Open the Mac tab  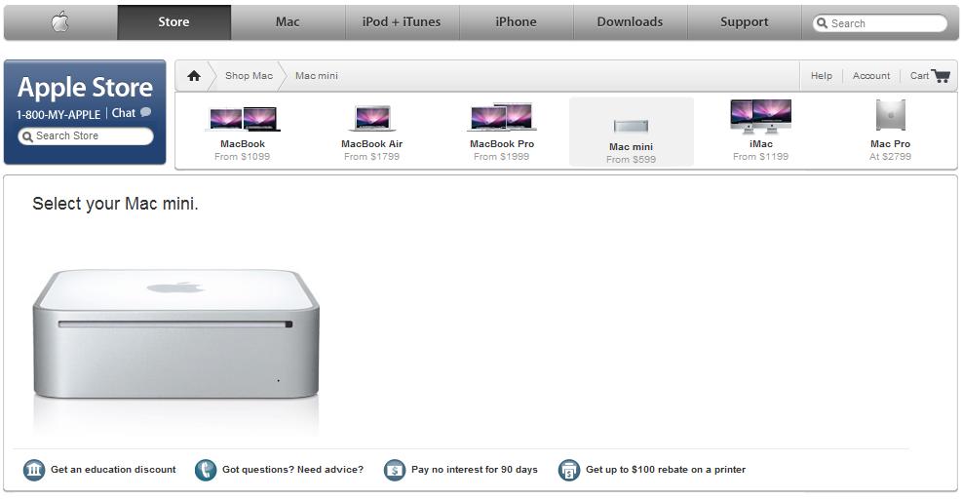coord(288,22)
